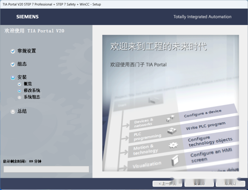The height and width of the screenshot is (190, 248).
Task: Click the puzzle icon in PLC programming row
Action: click(x=172, y=131)
